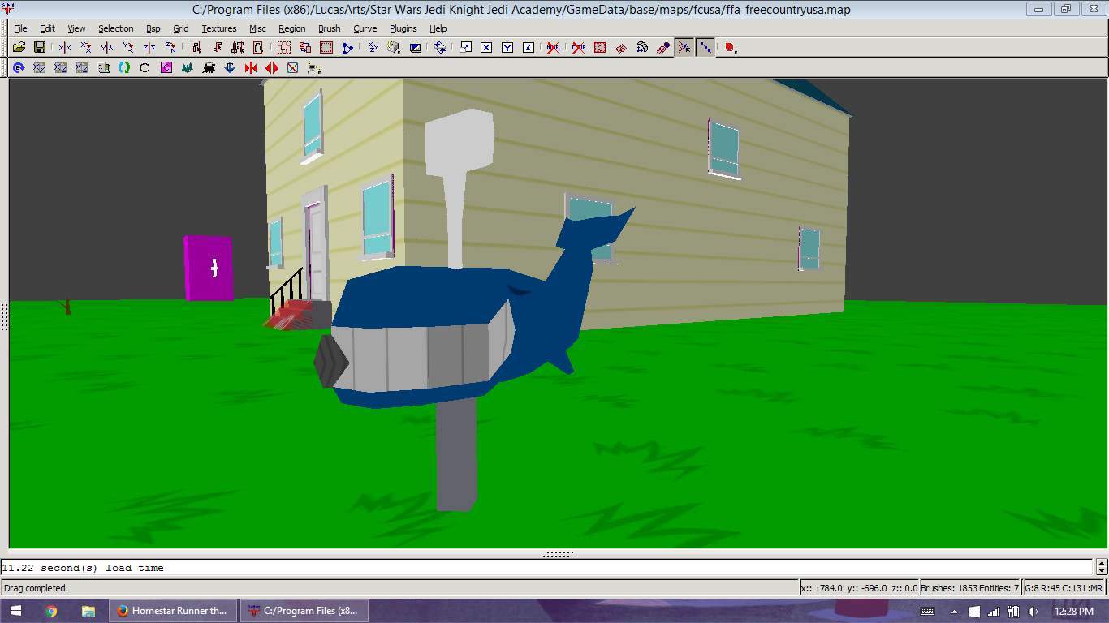Screen dimensions: 1109x623
Task: Click the CSG Subtract icon
Action: pyautogui.click(x=305, y=47)
